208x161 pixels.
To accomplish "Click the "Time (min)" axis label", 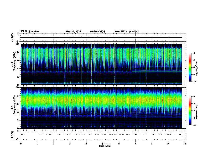I will pyautogui.click(x=105, y=146).
